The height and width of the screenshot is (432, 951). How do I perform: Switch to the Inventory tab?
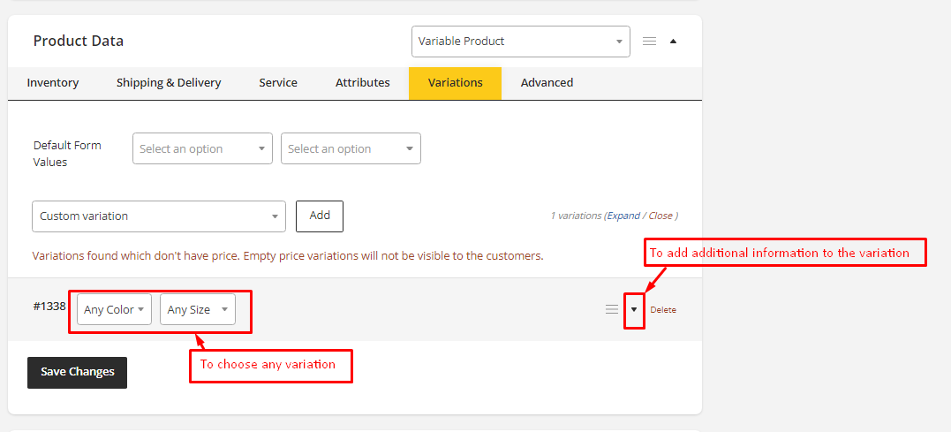click(53, 83)
